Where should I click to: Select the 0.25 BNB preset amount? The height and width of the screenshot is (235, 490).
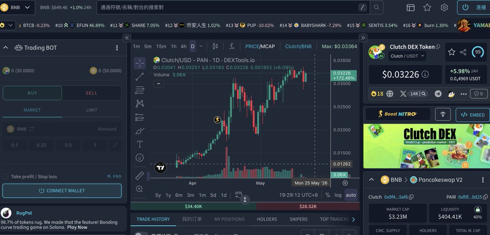tap(41, 145)
